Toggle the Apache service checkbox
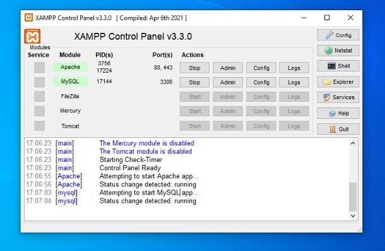Image resolution: width=385 pixels, height=251 pixels. pyautogui.click(x=39, y=68)
